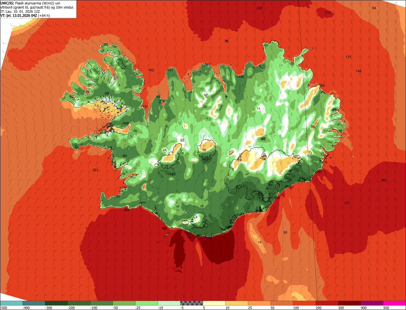Click the land value -157
Screen dimensions: 406x310
click(205, 160)
